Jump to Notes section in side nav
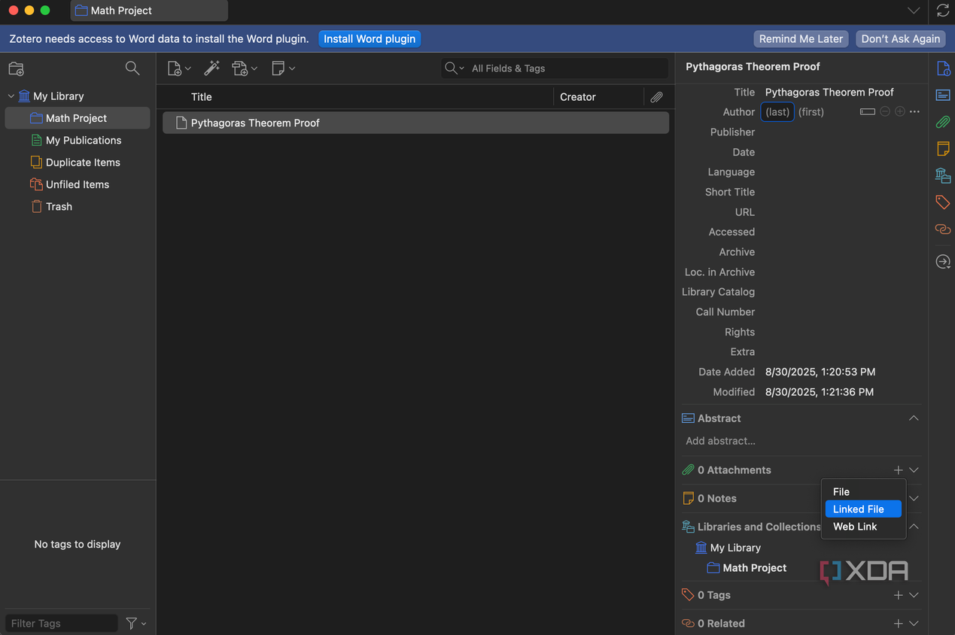The height and width of the screenshot is (635, 955). click(x=943, y=148)
